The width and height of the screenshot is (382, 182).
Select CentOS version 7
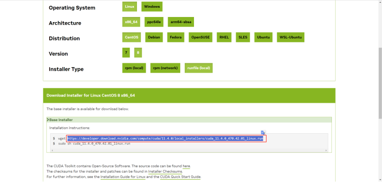pos(126,53)
